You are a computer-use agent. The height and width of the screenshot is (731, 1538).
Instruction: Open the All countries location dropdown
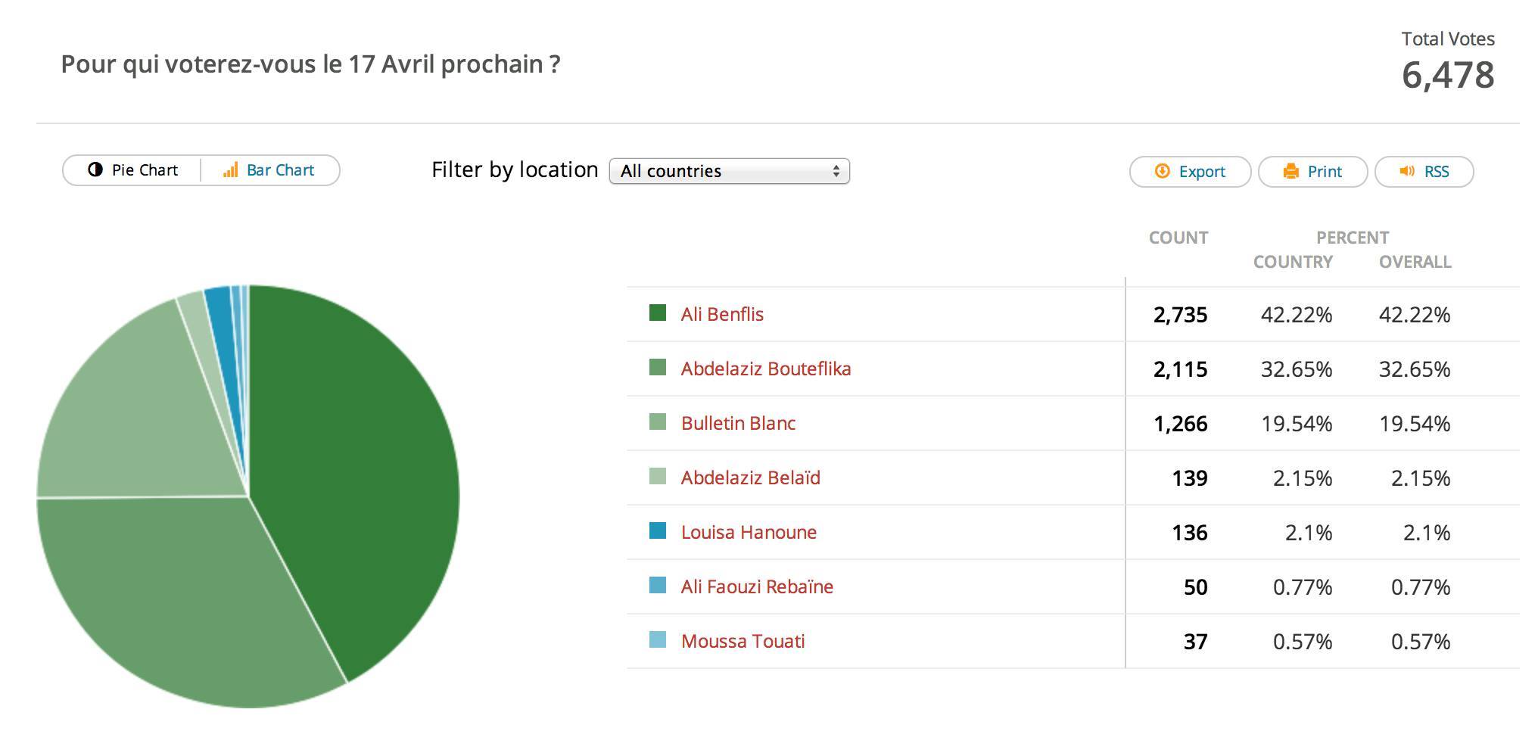(x=729, y=171)
